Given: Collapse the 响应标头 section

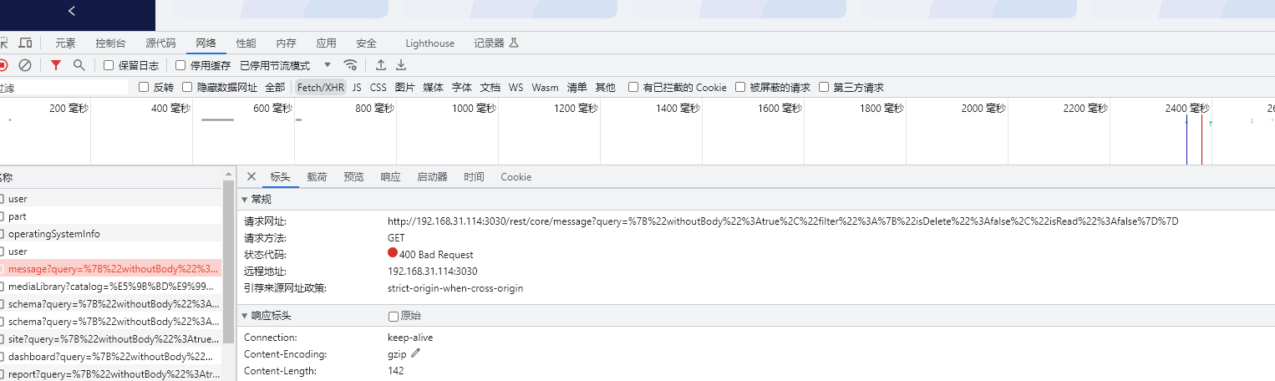Looking at the screenshot, I should 245,316.
